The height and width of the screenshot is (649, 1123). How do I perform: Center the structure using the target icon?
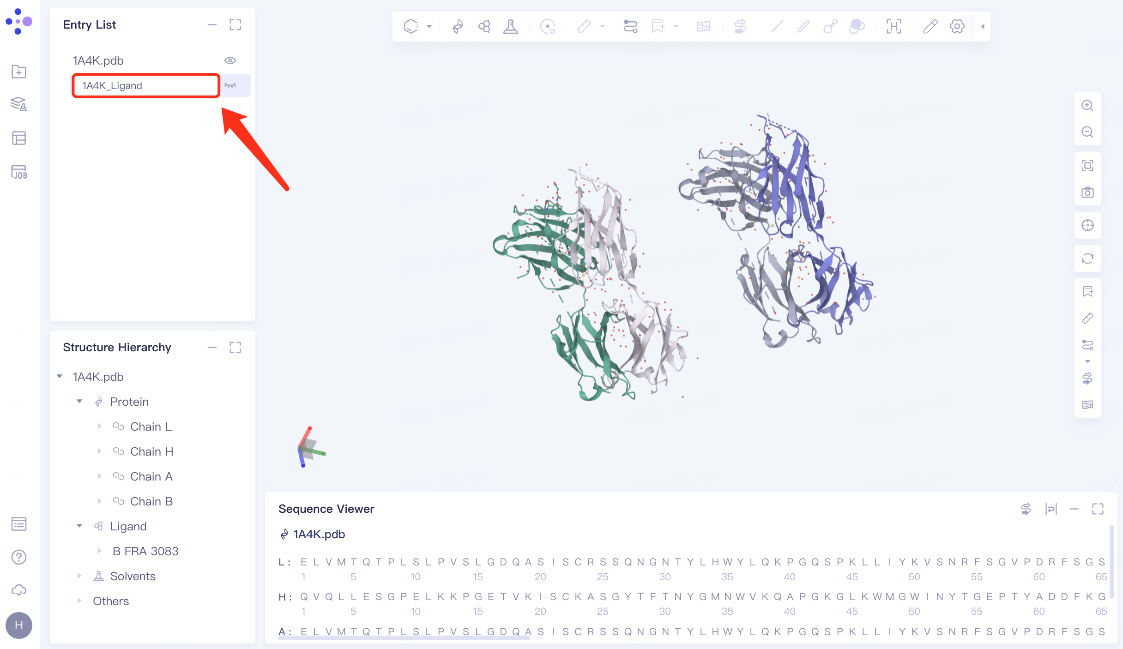[x=1087, y=226]
